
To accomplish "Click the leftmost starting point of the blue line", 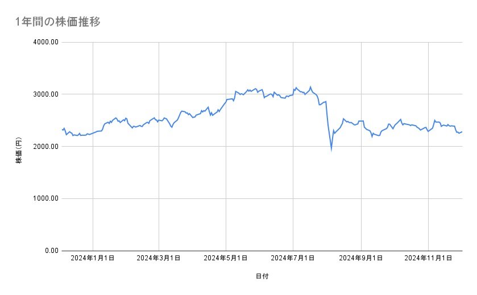I will tap(62, 130).
